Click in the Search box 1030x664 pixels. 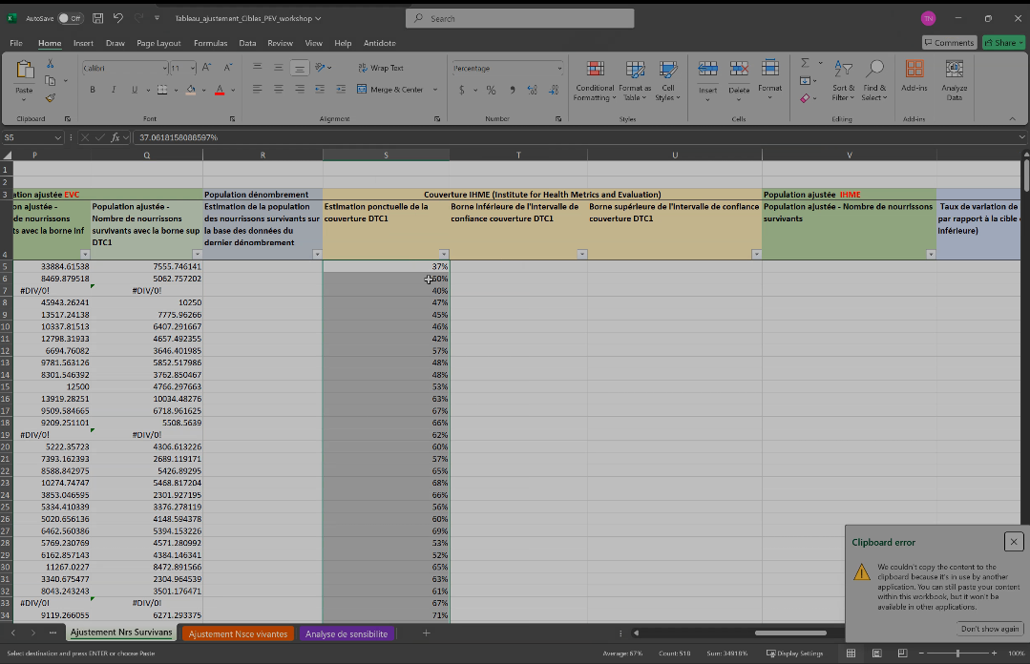click(x=519, y=18)
